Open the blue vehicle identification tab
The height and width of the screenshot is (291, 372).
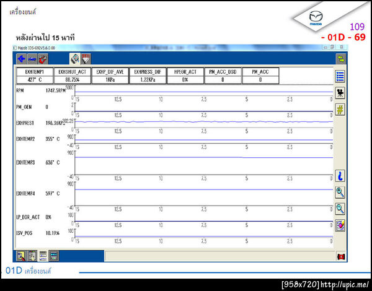coord(32,59)
